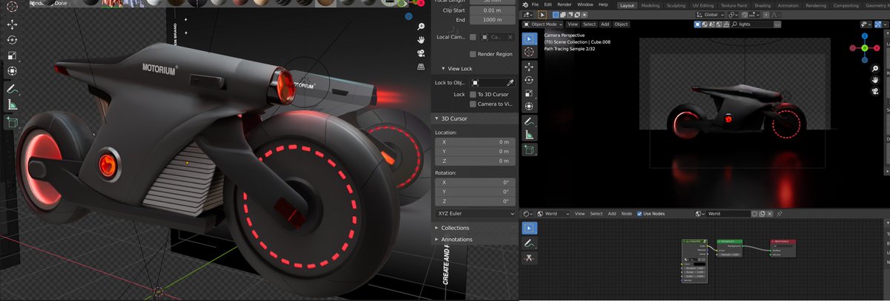The width and height of the screenshot is (890, 301).
Task: Select Box tool in node editor toolbar
Action: 530,229
